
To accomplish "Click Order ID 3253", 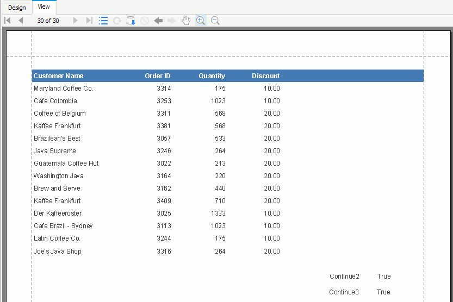I will (164, 101).
